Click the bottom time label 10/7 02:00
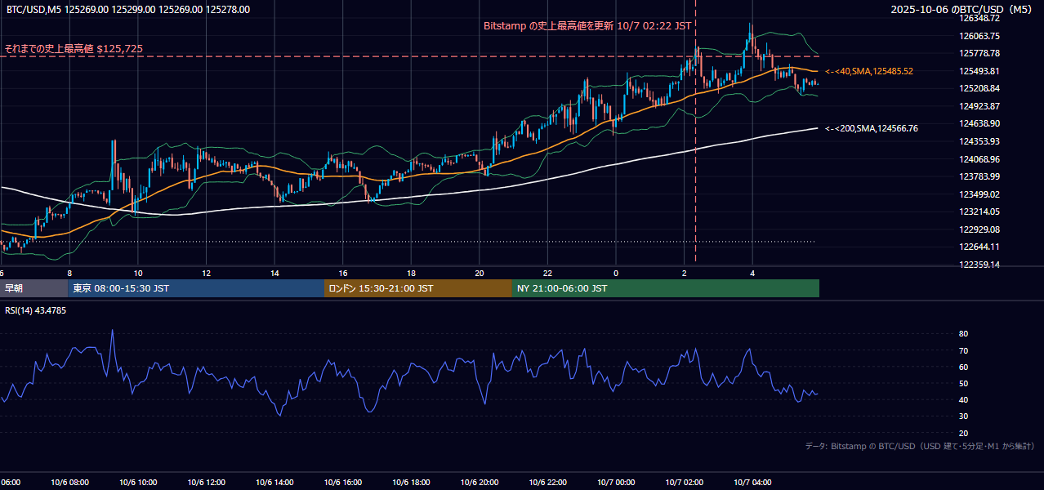1044x490 pixels. pyautogui.click(x=684, y=482)
